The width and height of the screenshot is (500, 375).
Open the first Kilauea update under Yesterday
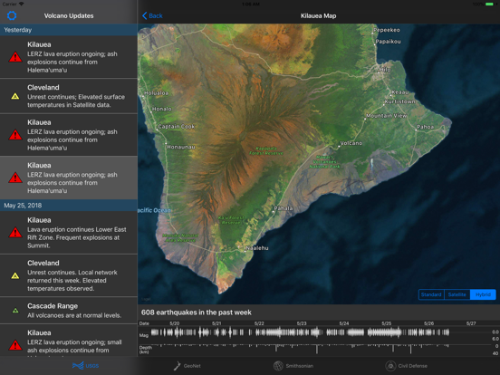(x=69, y=57)
